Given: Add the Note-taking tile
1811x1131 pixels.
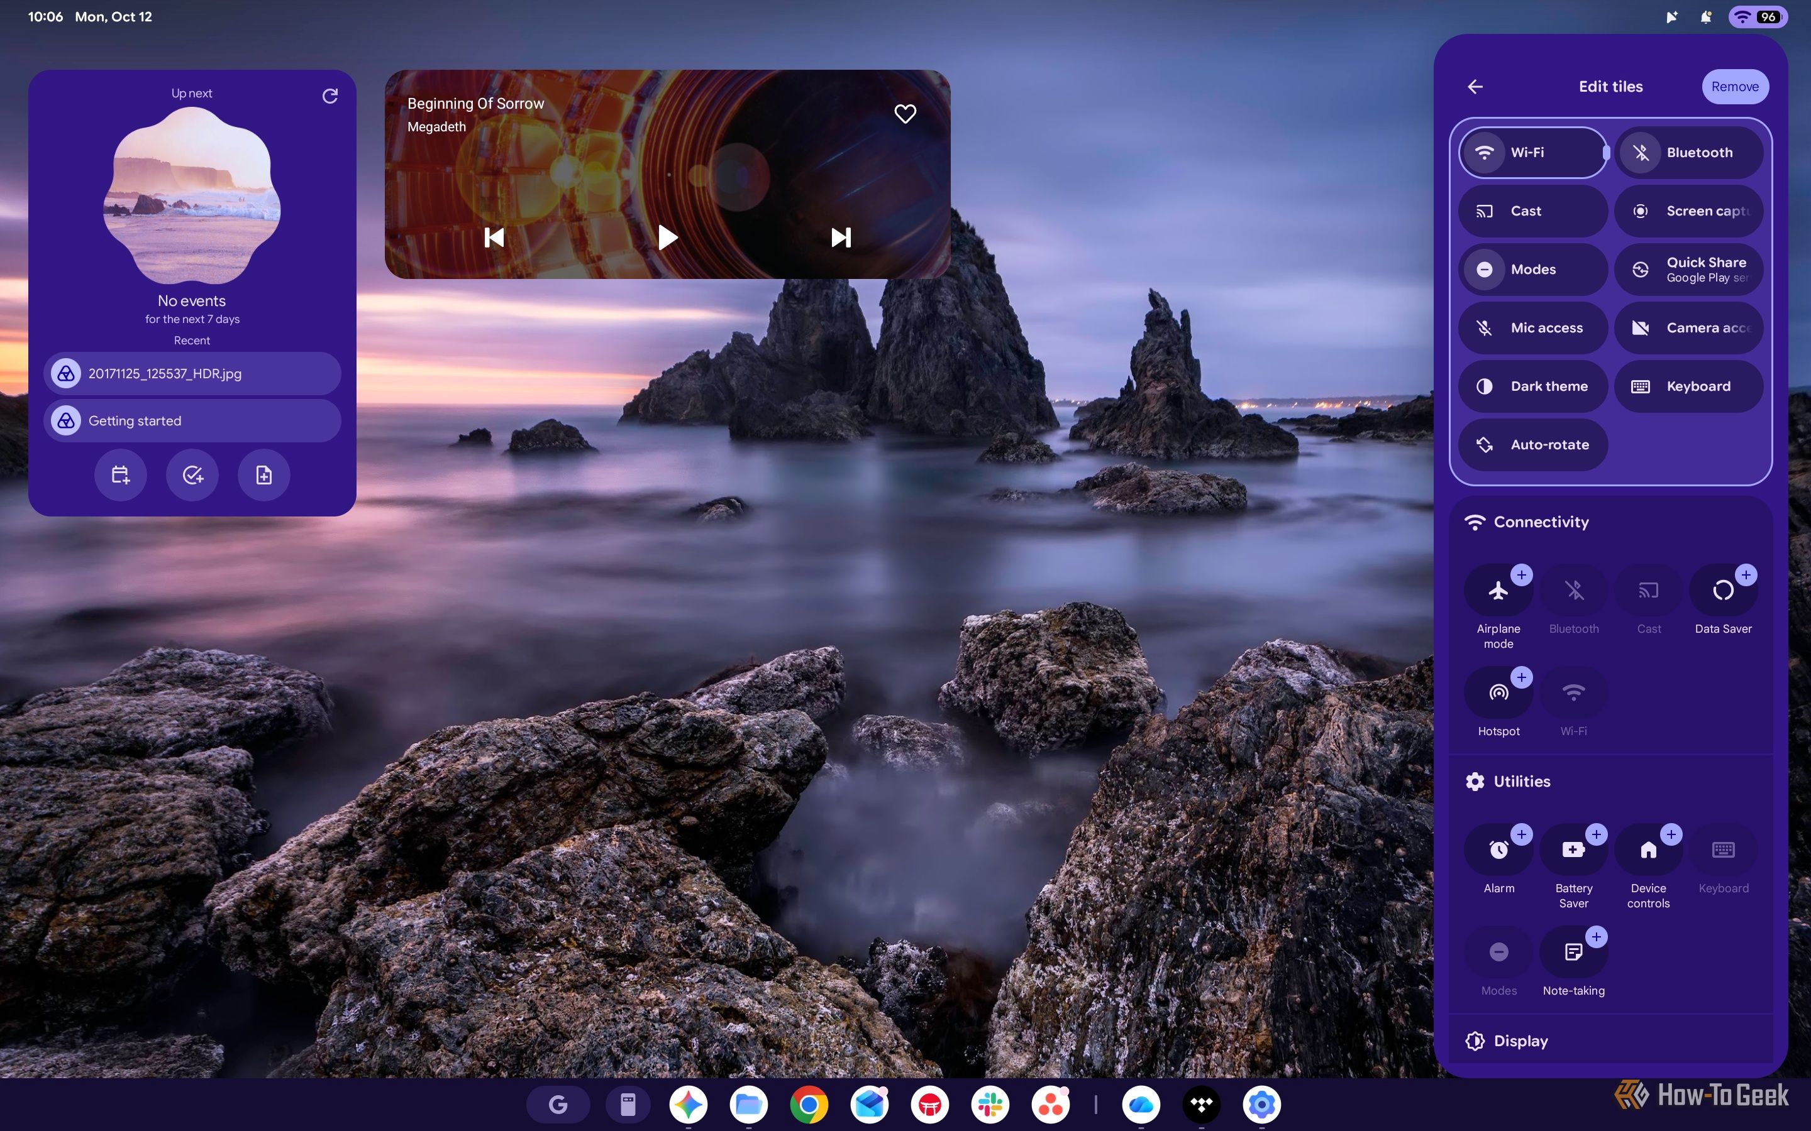Looking at the screenshot, I should click(x=1573, y=952).
